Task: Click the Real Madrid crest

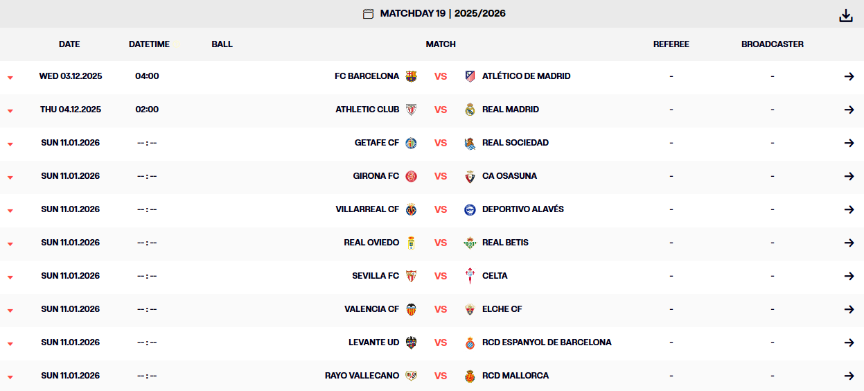Action: [470, 110]
